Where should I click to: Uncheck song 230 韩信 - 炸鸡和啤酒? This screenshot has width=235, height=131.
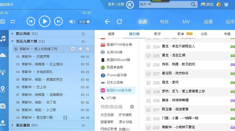click(148, 100)
